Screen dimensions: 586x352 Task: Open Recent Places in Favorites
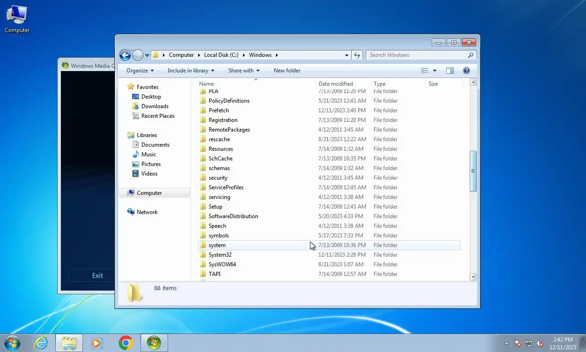click(x=158, y=116)
